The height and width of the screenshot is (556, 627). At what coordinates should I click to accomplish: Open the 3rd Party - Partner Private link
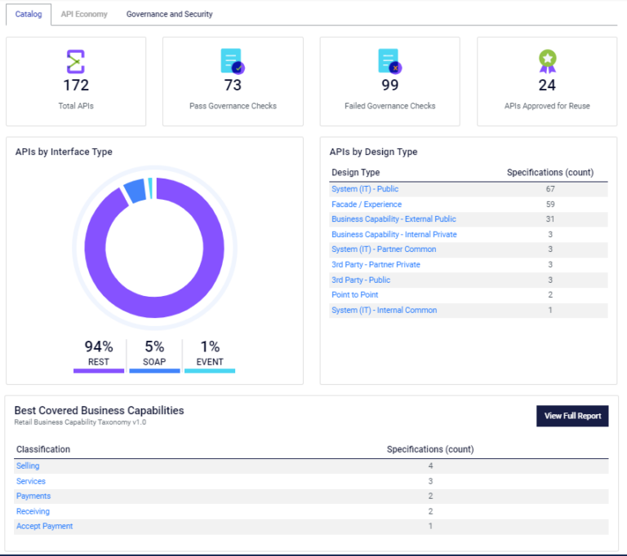[x=376, y=264]
